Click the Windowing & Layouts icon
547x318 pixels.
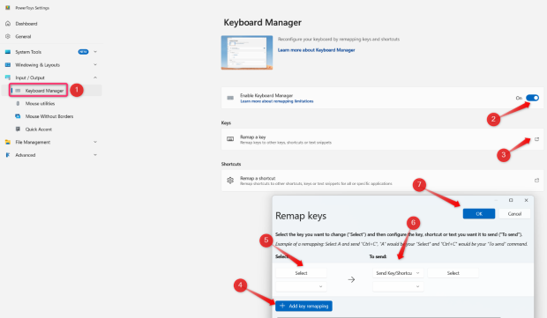click(8, 65)
